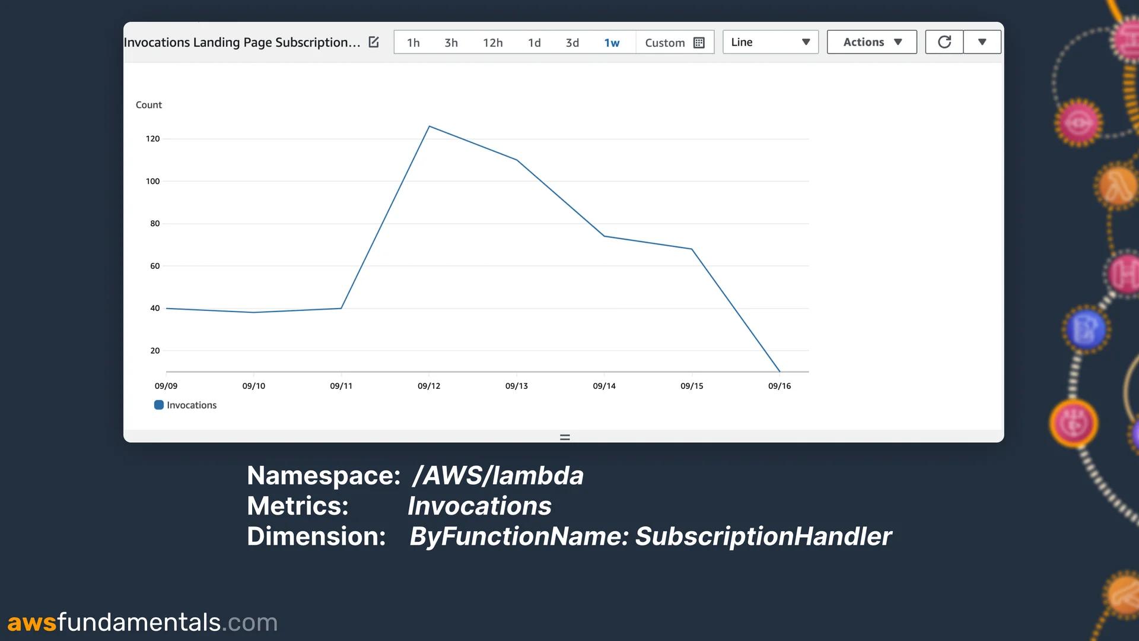Click the caret icon beside the refresh button
1139x641 pixels.
pyautogui.click(x=982, y=42)
